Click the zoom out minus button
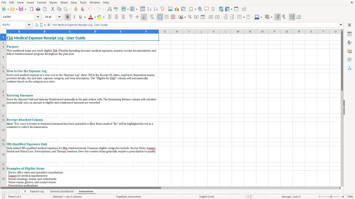Image resolution: width=355 pixels, height=199 pixels. pos(320,197)
